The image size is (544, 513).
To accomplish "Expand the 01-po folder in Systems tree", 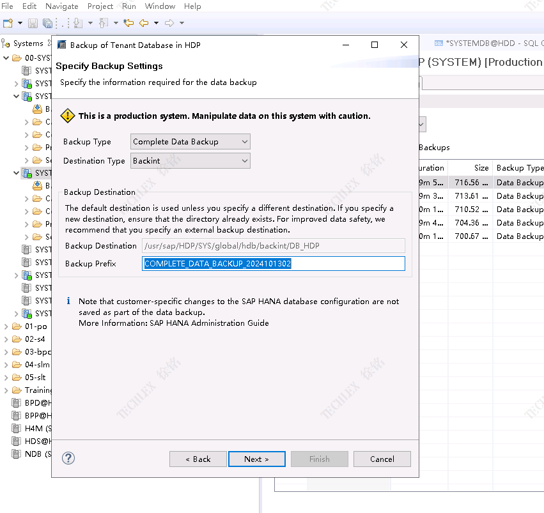I will tap(6, 326).
